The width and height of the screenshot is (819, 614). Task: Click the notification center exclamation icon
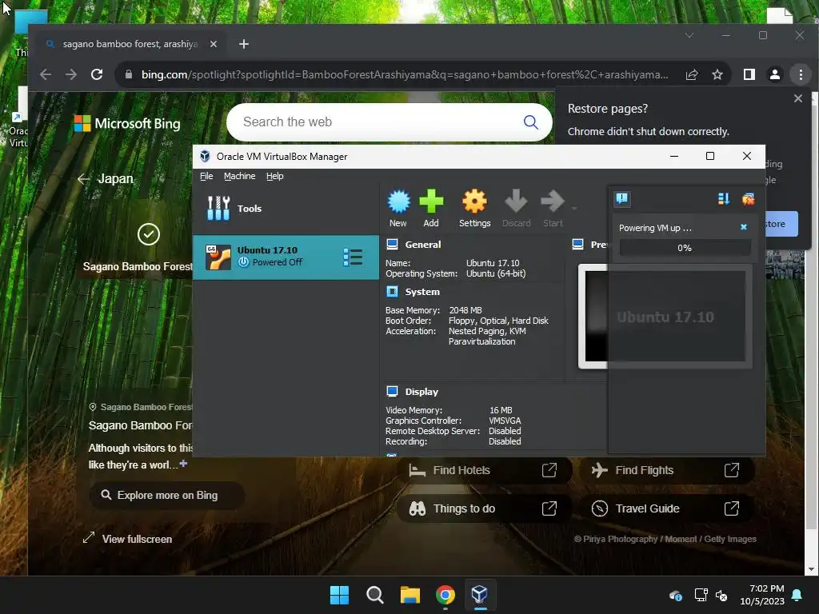[621, 198]
